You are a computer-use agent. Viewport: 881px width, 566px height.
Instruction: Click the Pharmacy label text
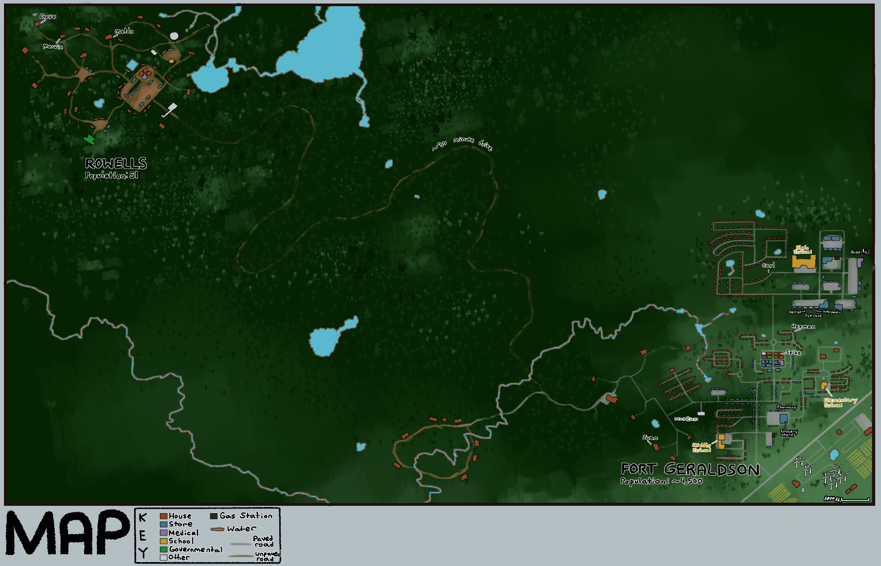point(786,407)
